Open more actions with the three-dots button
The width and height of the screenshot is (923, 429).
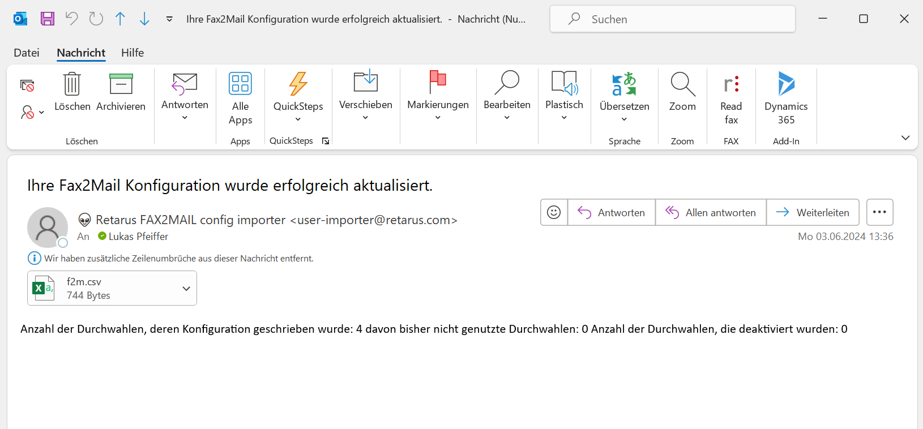[879, 212]
